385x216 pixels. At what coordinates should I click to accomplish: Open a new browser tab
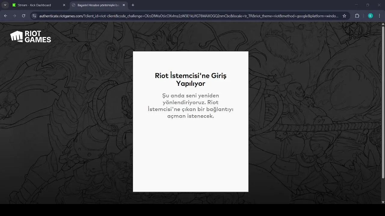tap(133, 5)
